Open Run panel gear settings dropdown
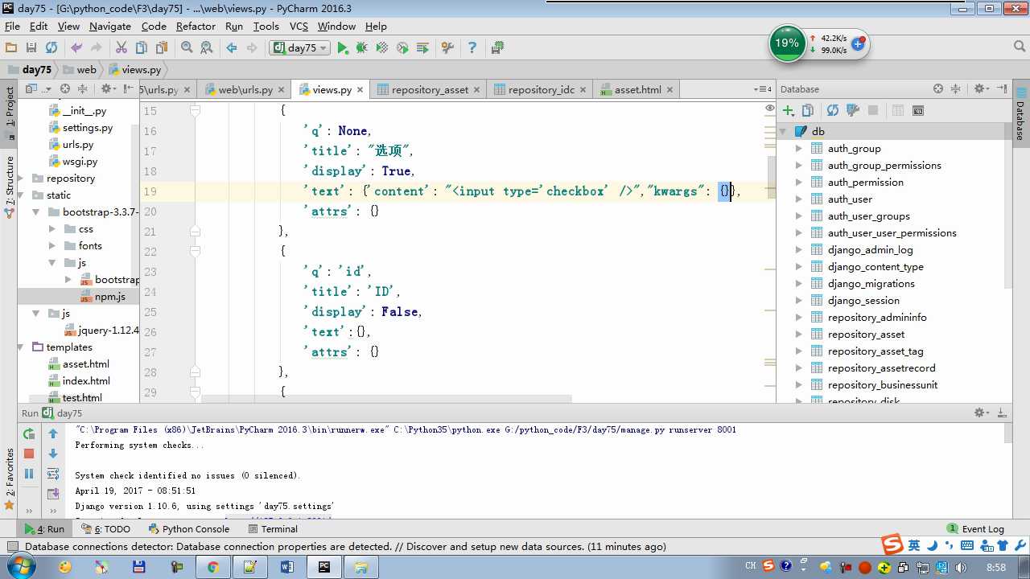The image size is (1030, 579). [x=982, y=413]
